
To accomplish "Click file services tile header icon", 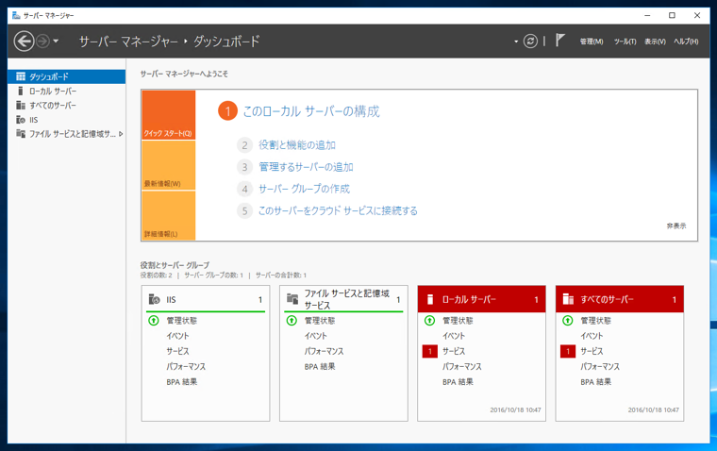I will click(292, 299).
